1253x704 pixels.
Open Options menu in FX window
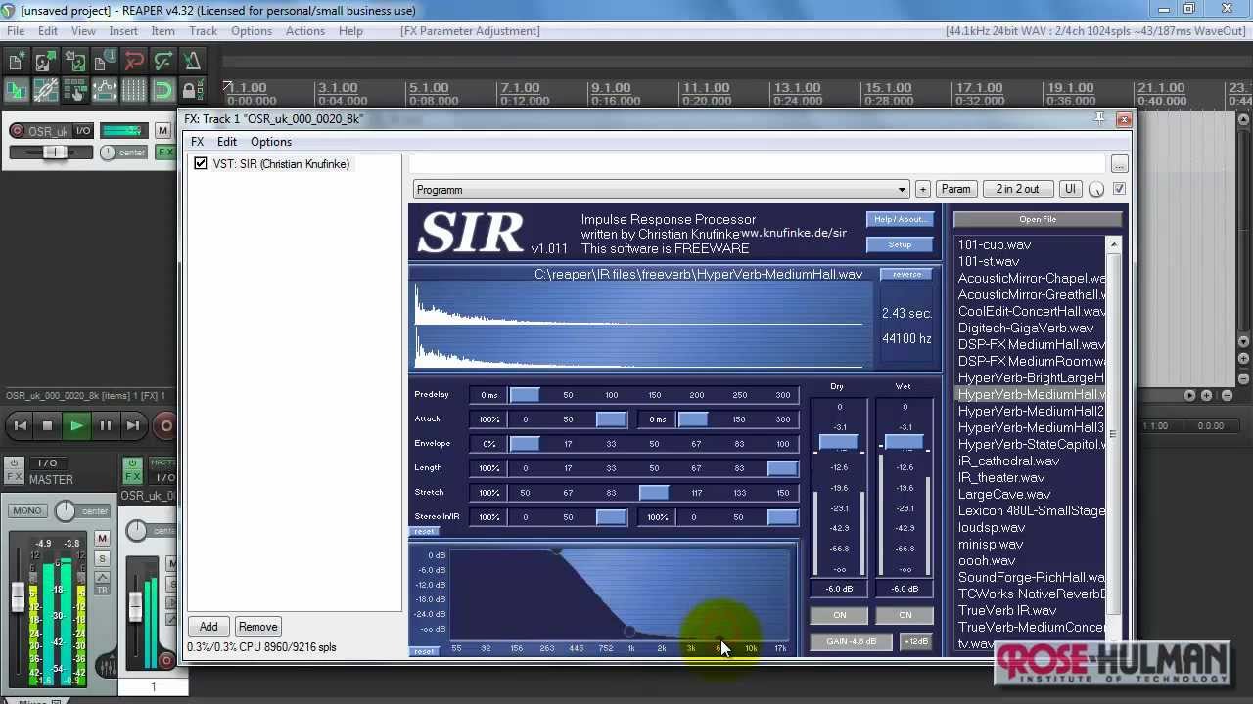[271, 142]
